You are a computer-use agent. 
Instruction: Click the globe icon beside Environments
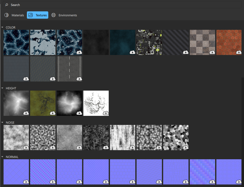coord(53,15)
